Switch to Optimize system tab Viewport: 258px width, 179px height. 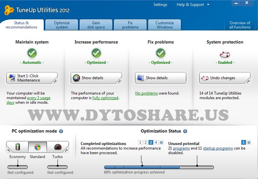(62, 25)
